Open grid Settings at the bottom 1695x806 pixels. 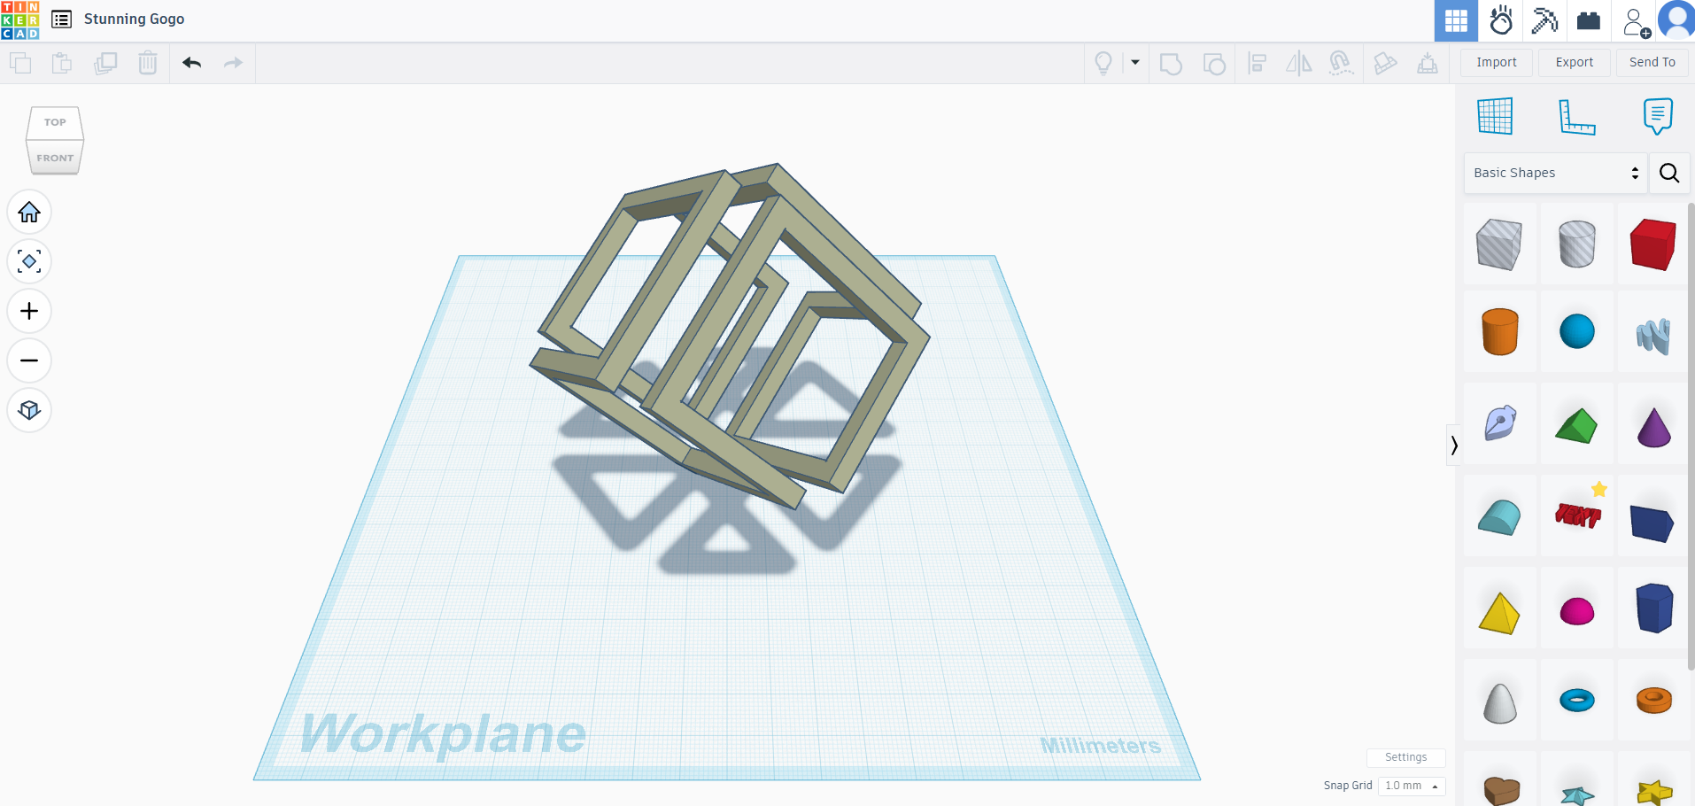pos(1405,757)
